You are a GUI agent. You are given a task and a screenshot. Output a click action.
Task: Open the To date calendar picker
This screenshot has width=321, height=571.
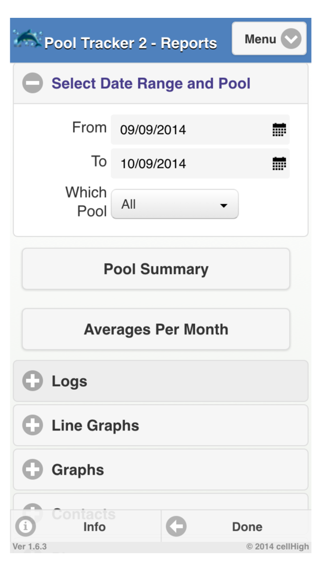pyautogui.click(x=279, y=164)
